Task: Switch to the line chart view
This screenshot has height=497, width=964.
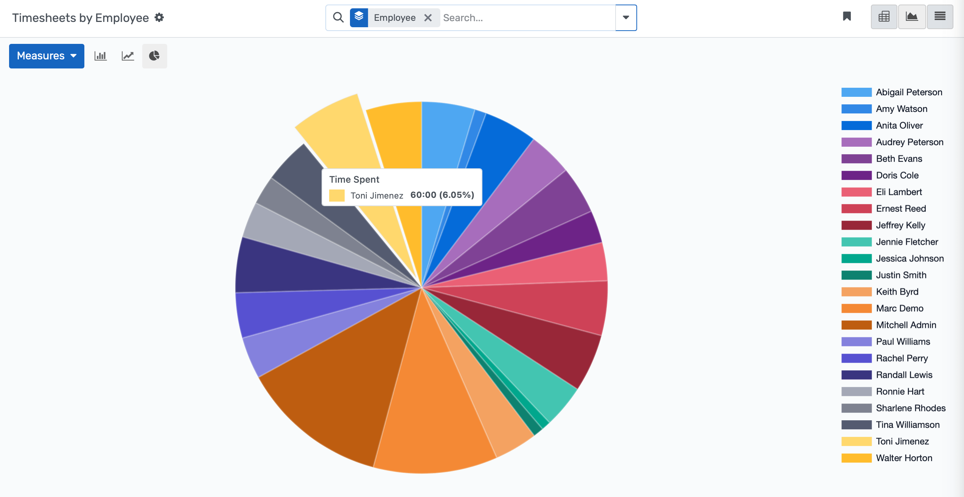Action: tap(127, 56)
